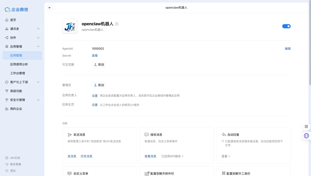
Task: Click 陈创 tag in 可见范围
Action: 99,65
